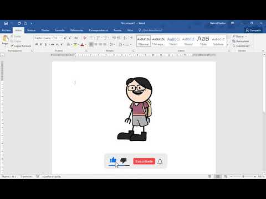Click the clear formatting eraser icon
The image size is (266, 199).
point(85,38)
